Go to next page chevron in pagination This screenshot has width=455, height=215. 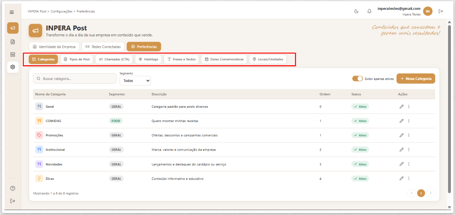point(430,193)
